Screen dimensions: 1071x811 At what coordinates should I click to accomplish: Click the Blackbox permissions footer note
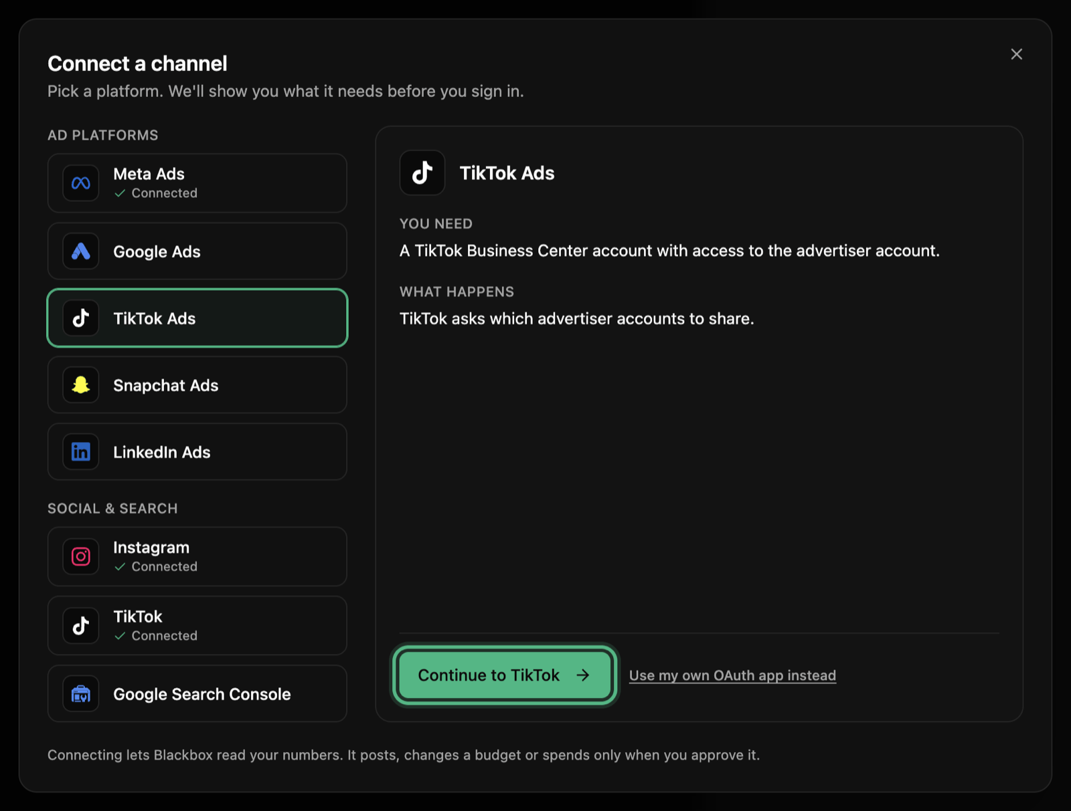404,756
